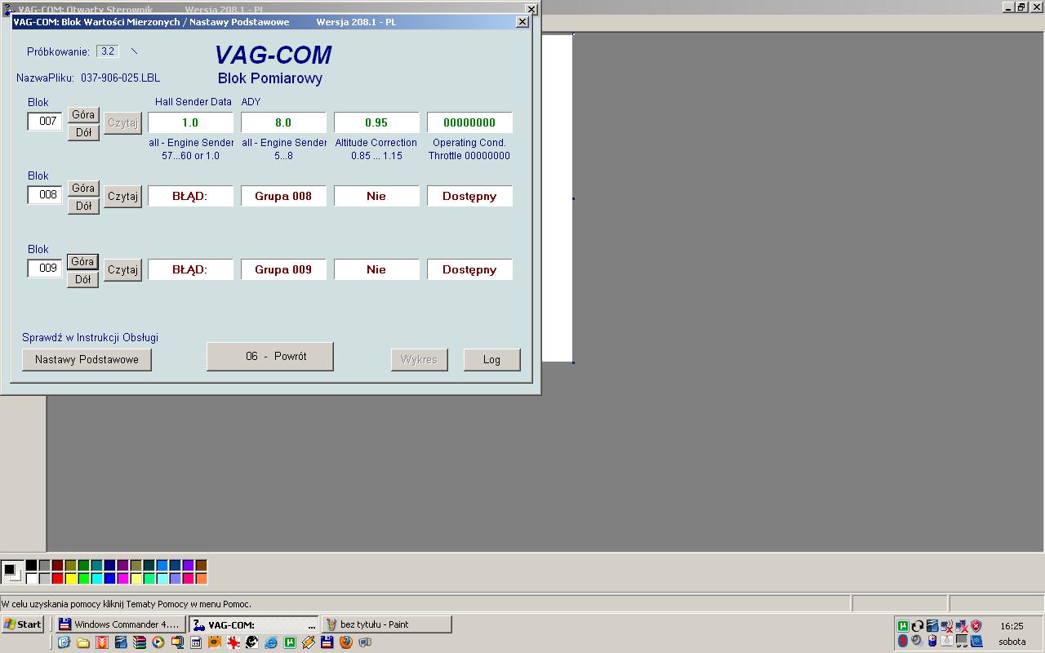
Task: Open Firefox from quick launch
Action: (x=346, y=642)
